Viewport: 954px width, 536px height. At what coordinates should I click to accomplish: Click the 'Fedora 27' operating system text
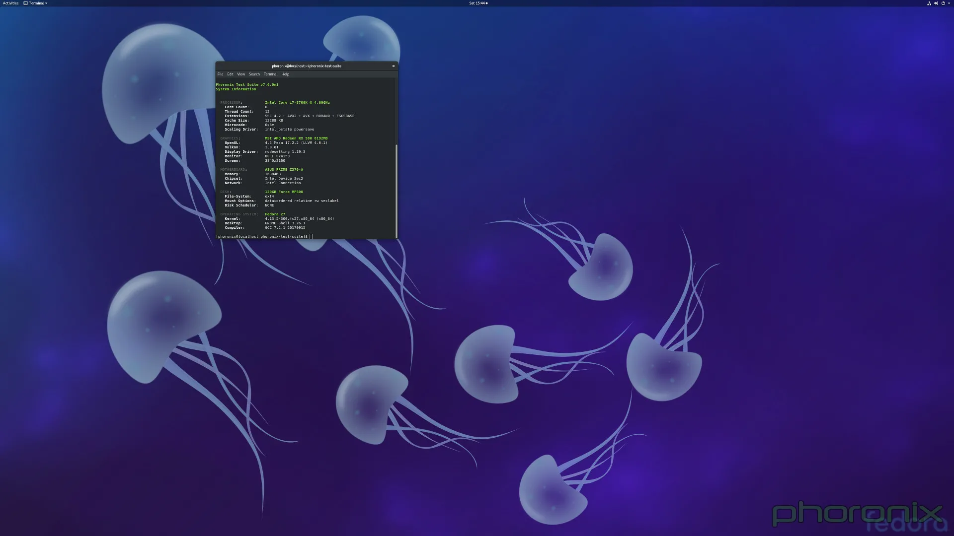(275, 214)
